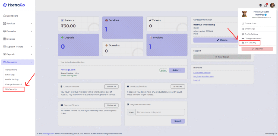The image size is (278, 136).
Task: Click the HostraGo logo
Action: [14, 5]
